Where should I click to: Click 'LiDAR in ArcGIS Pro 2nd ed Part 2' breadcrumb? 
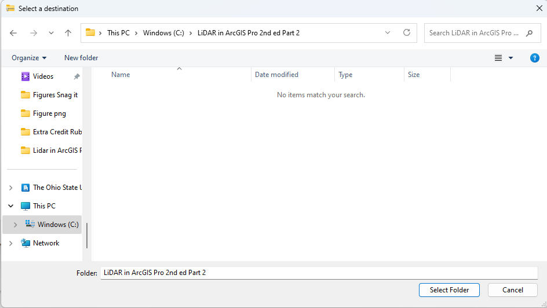pyautogui.click(x=249, y=33)
